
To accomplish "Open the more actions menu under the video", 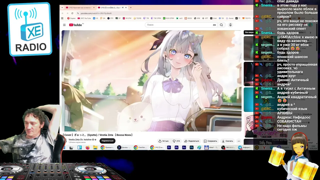I will [239, 141].
